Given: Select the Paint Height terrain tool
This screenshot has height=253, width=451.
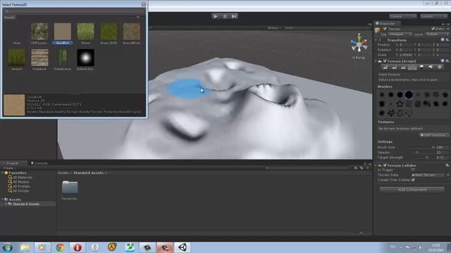Looking at the screenshot, I should [x=395, y=67].
